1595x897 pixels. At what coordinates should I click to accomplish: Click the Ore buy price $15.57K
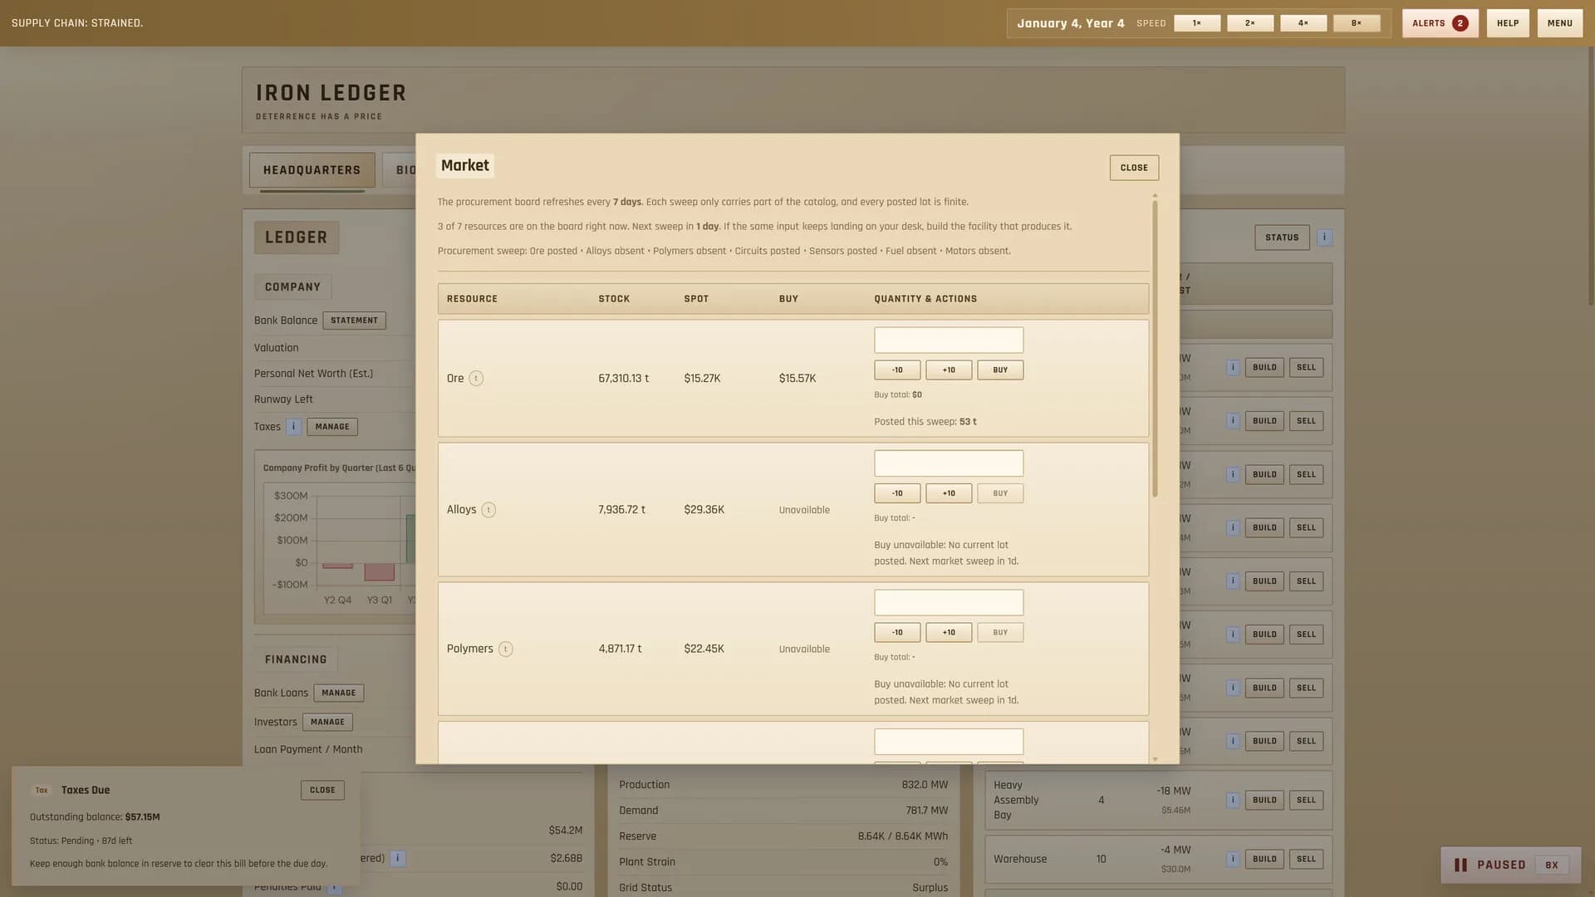[797, 379]
